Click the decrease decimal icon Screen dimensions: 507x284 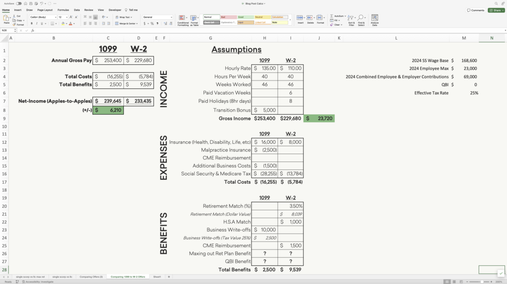point(170,24)
